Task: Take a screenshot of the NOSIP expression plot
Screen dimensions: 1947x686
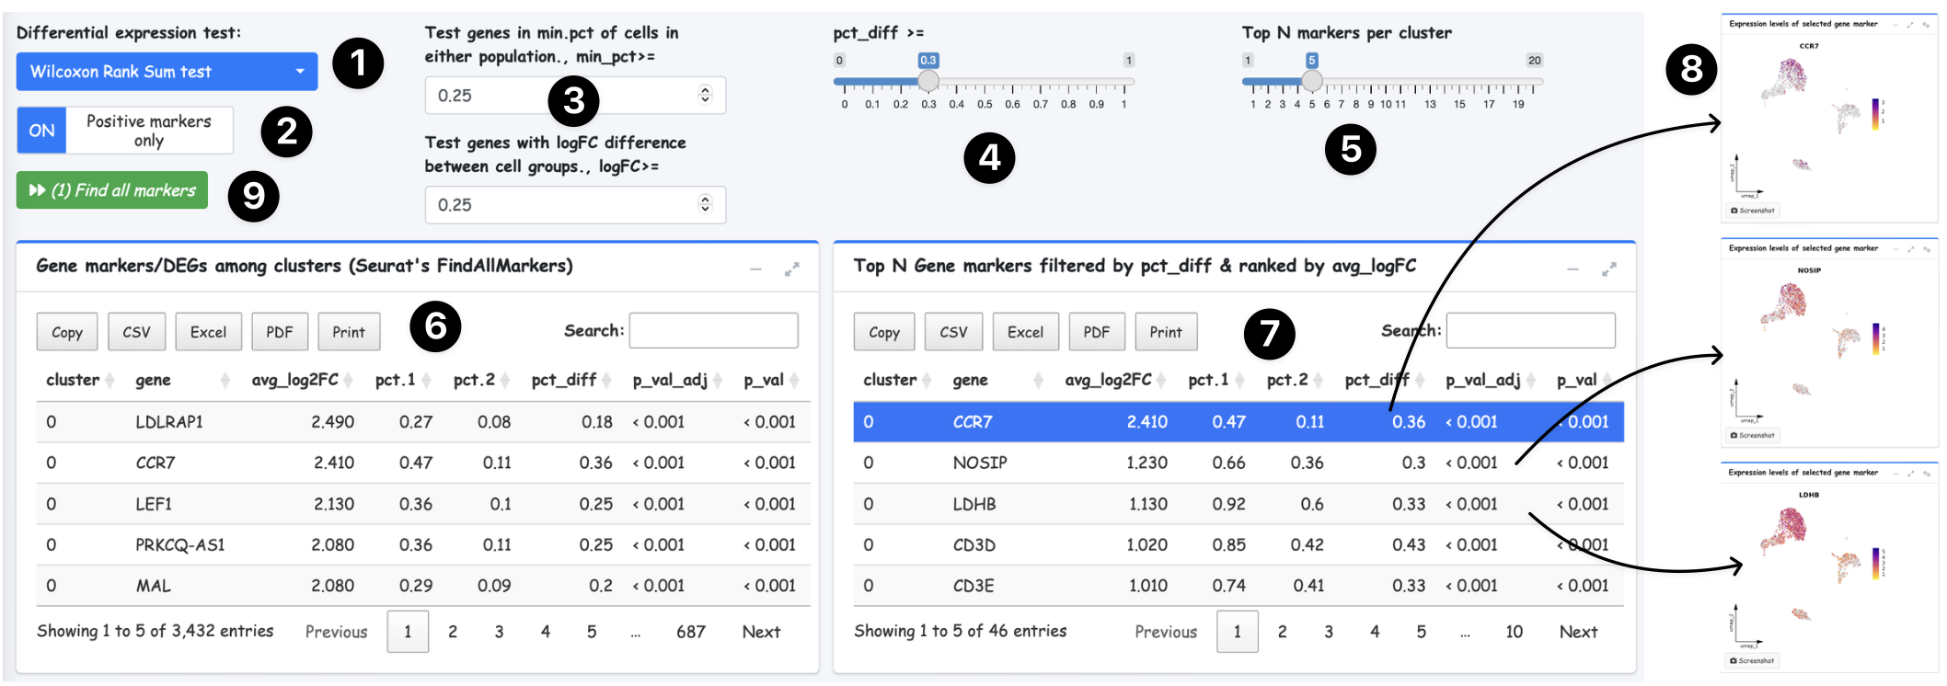Action: (1752, 435)
